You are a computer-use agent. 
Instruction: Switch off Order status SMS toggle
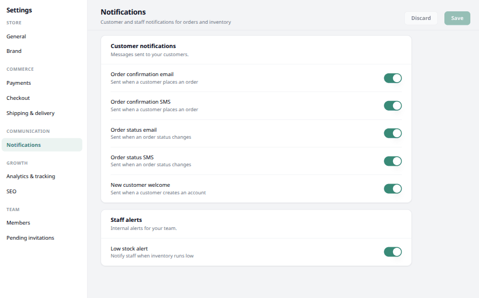(x=392, y=161)
